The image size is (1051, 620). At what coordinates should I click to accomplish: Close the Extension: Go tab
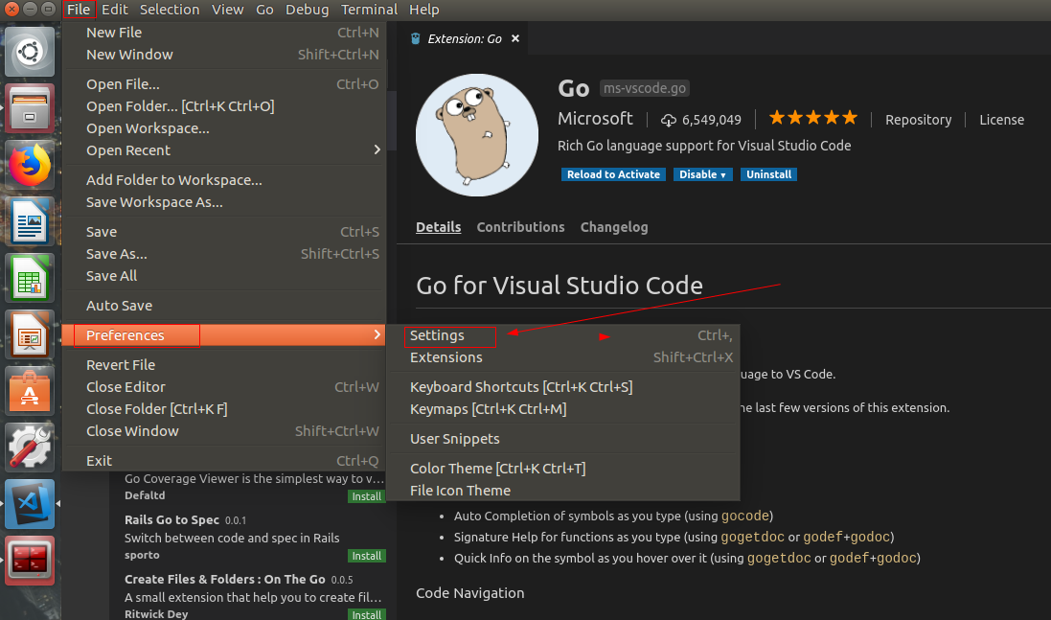coord(514,39)
